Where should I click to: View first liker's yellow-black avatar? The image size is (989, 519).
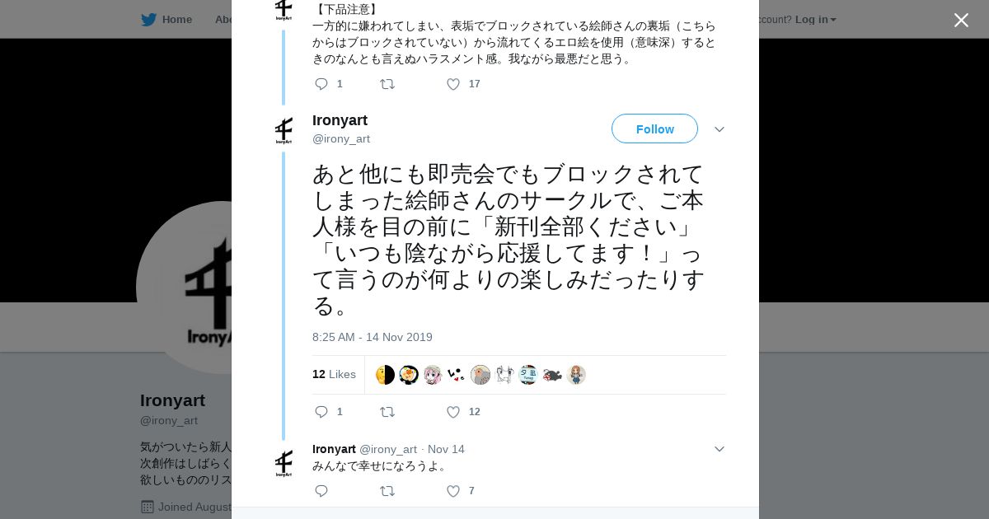pyautogui.click(x=385, y=375)
